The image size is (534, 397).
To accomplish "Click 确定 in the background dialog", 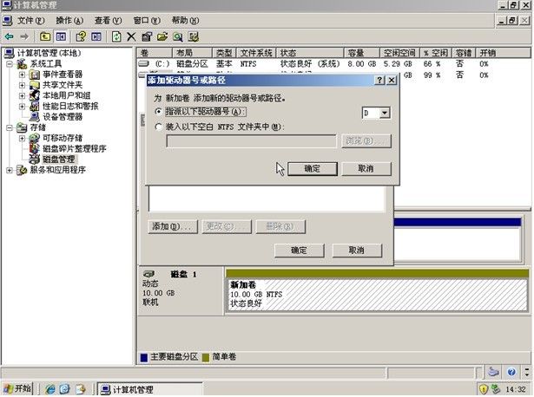I will pyautogui.click(x=299, y=251).
